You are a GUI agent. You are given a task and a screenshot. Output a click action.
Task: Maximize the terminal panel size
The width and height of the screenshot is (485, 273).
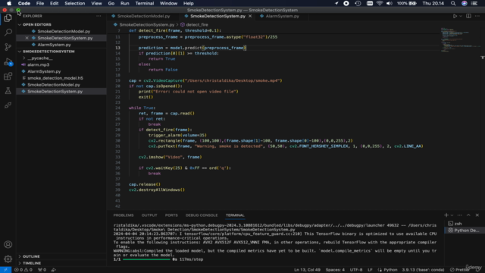click(468, 215)
